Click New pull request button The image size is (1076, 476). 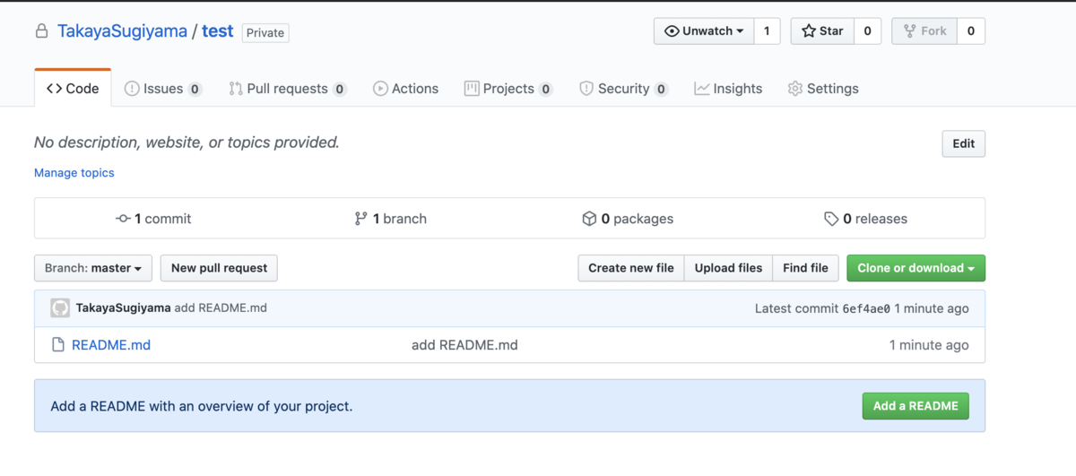219,267
